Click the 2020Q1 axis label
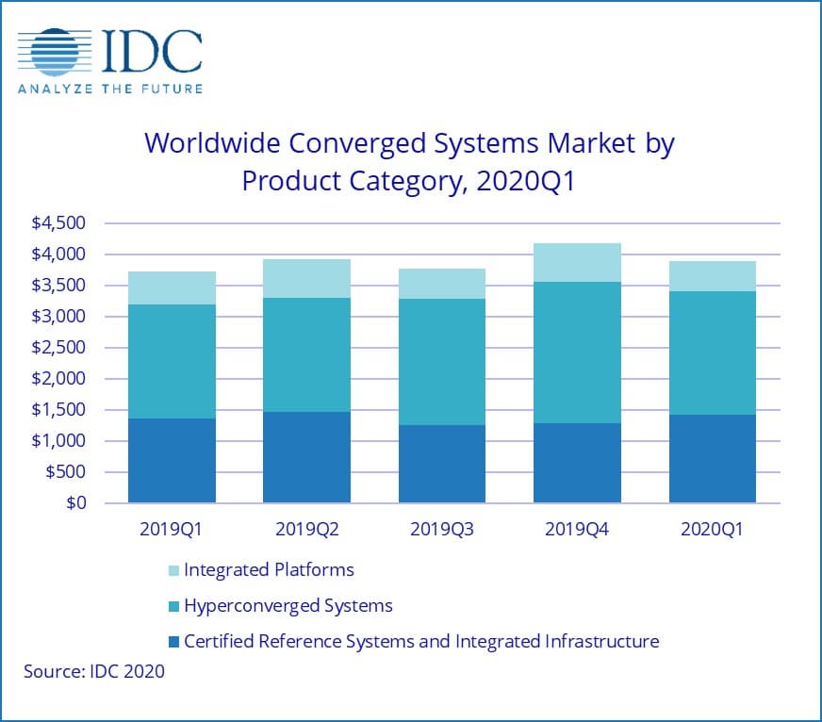Viewport: 822px width, 722px height. tap(712, 529)
